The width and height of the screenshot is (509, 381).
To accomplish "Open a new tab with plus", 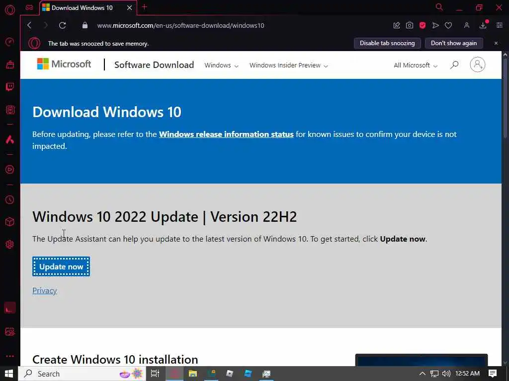I will point(145,7).
